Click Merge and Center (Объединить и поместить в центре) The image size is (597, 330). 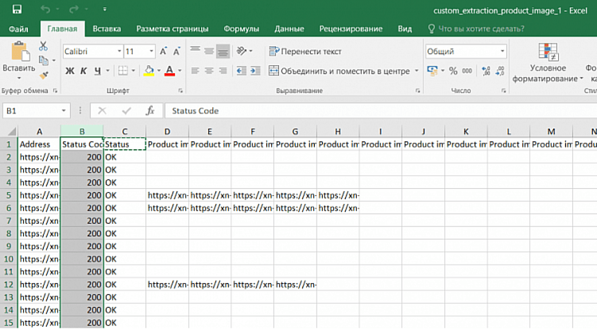343,71
